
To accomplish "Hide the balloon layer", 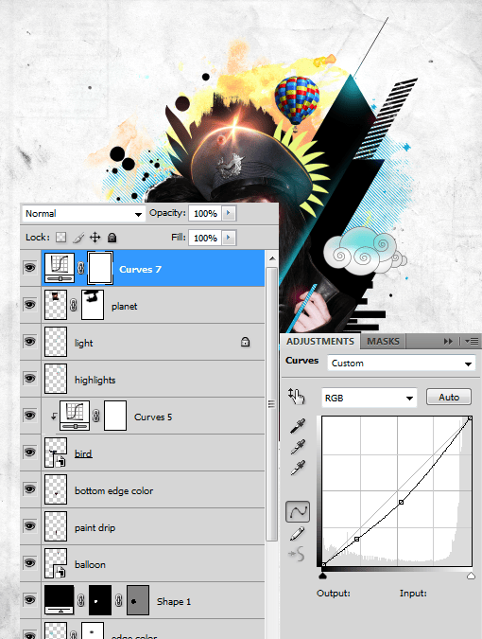I will tap(29, 563).
